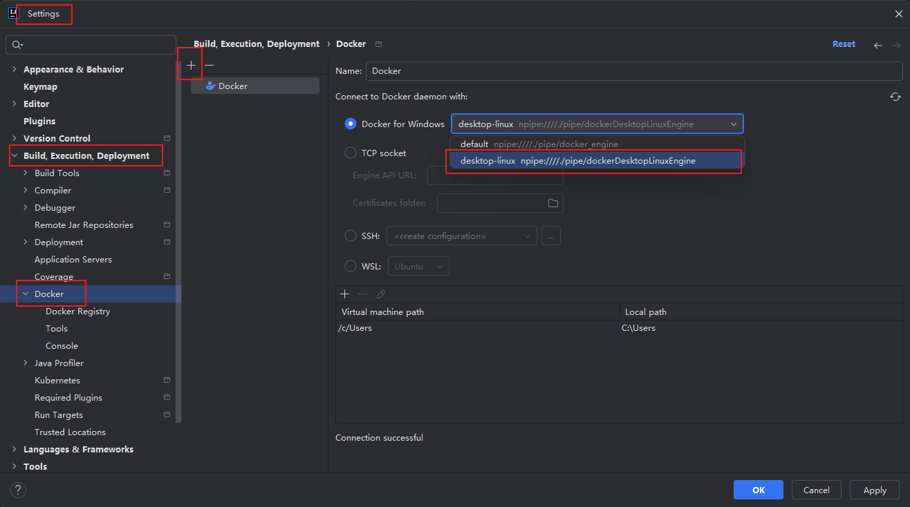Click project-level icon next to Deployment

pyautogui.click(x=167, y=242)
